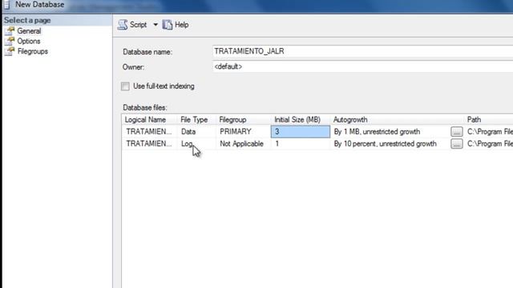Enable Use full-text indexing checkbox
Viewport: 513px width, 288px height.
tap(125, 86)
